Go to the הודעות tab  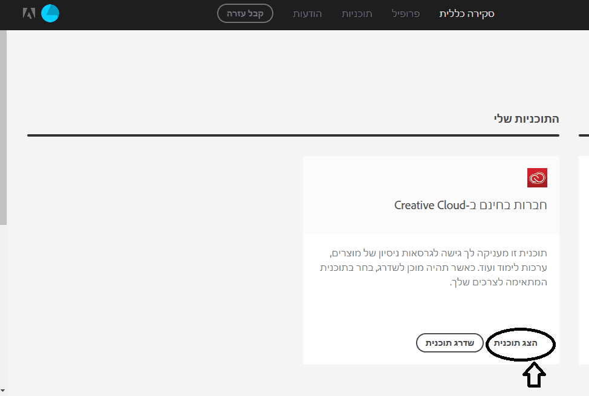(307, 14)
